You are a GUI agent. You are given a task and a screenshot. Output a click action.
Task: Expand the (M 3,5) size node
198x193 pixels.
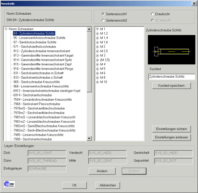tap(97, 60)
